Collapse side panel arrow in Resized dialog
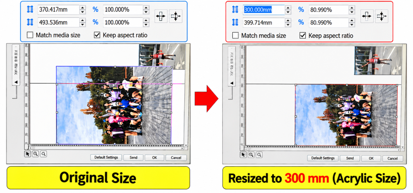 (x=232, y=83)
